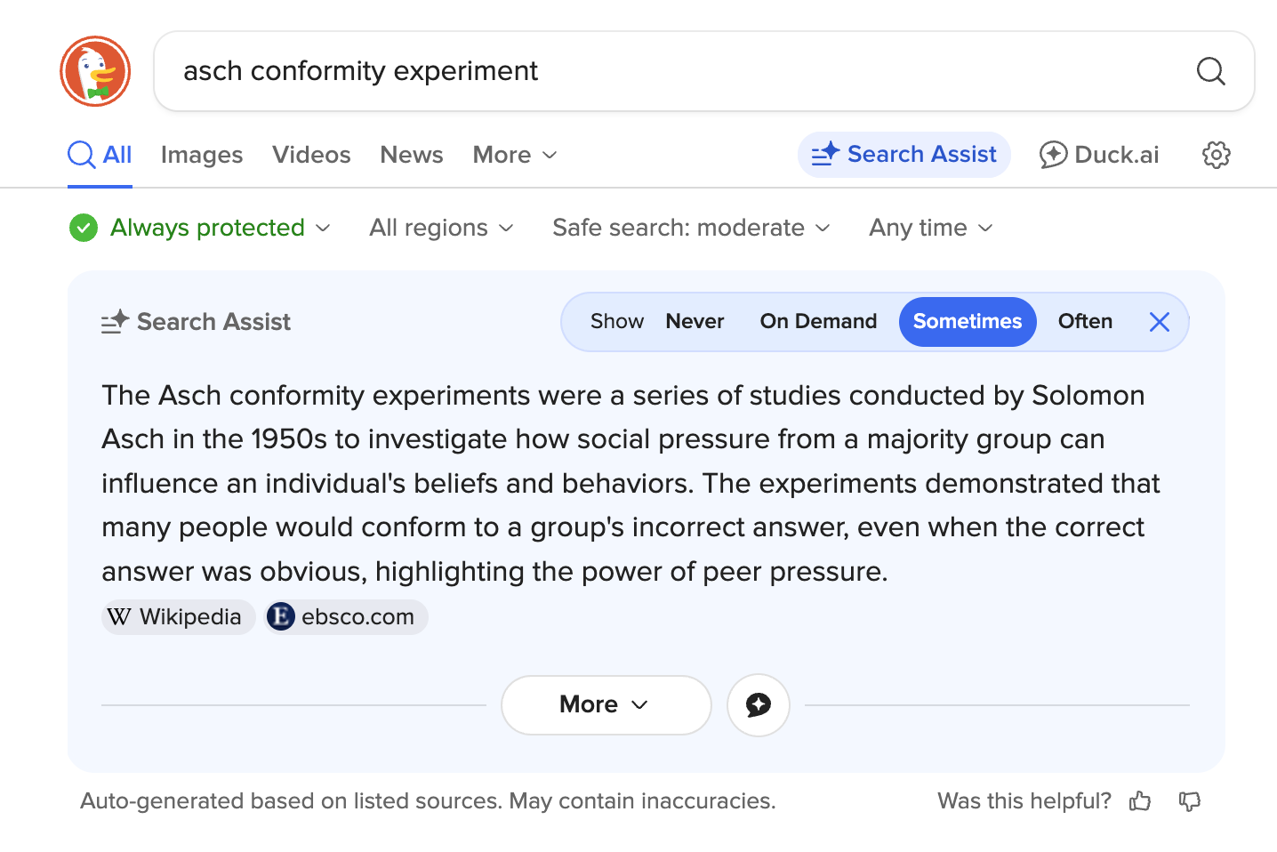The width and height of the screenshot is (1277, 852).
Task: Set Search Assist to On Demand
Action: (818, 322)
